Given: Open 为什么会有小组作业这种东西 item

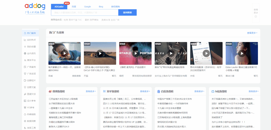Looking at the screenshot, I should pyautogui.click(x=229, y=122).
